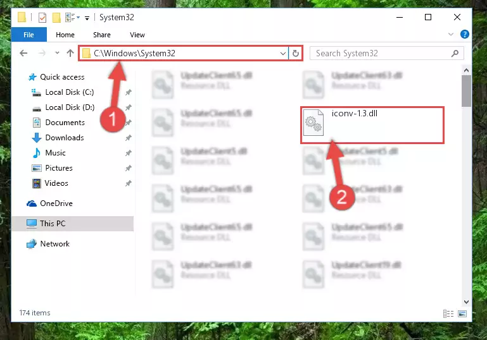Image resolution: width=487 pixels, height=340 pixels.
Task: Minimize the System32 window
Action: 400,17
